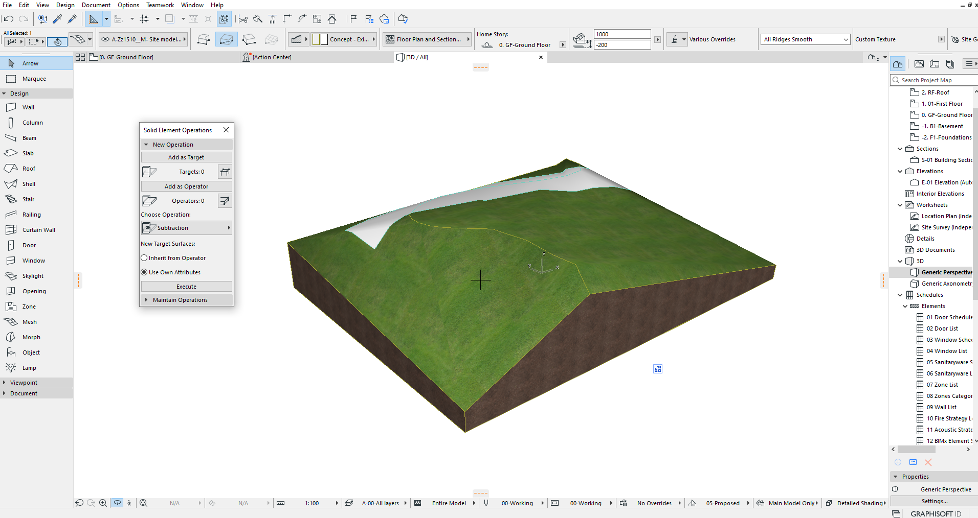This screenshot has height=518, width=978.
Task: Open the Floor Plan and Section flyout
Action: 427,39
